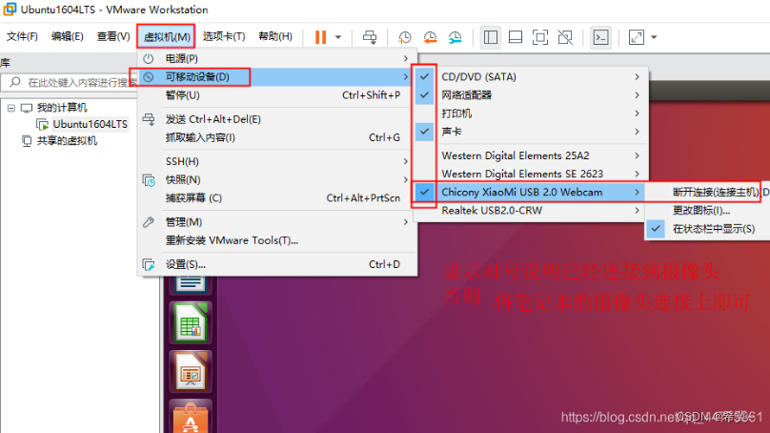Click the power icon beside 电源(P)
Image resolution: width=770 pixels, height=433 pixels.
point(149,58)
